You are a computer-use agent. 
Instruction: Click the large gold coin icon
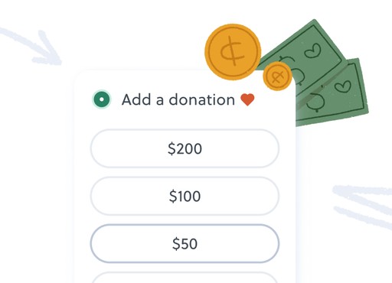(233, 52)
